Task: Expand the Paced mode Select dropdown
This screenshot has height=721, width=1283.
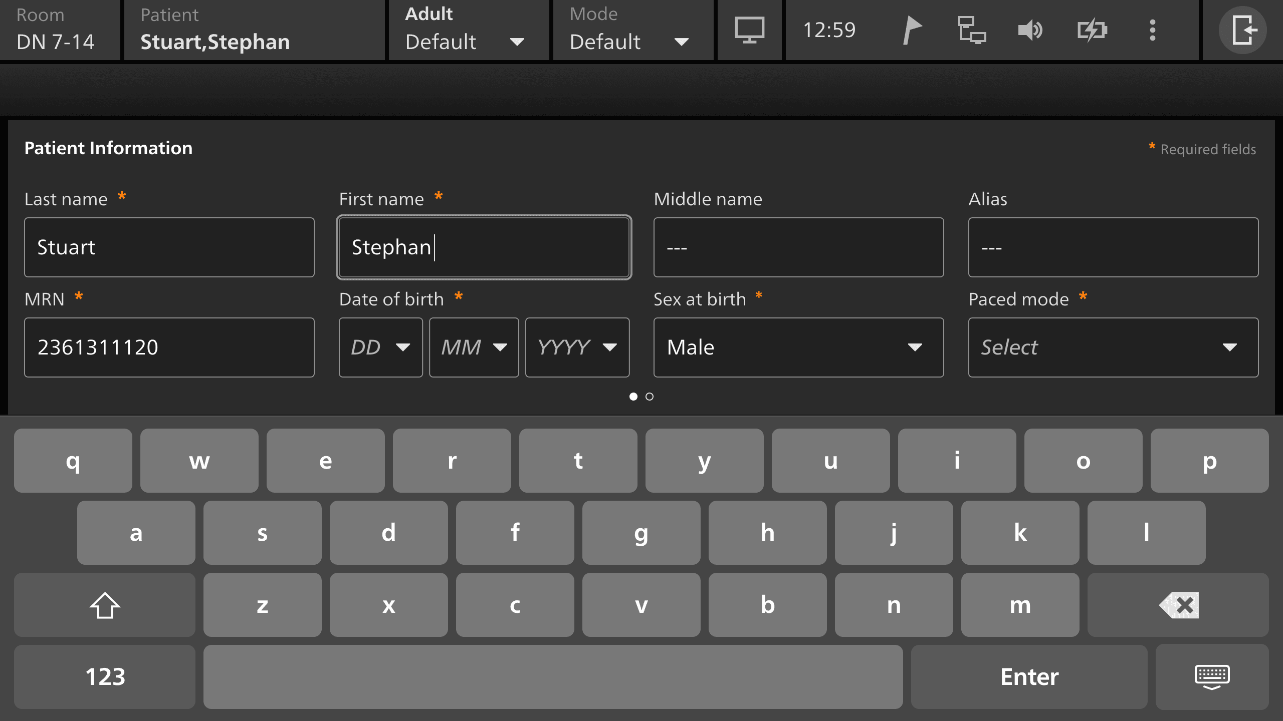Action: 1113,347
